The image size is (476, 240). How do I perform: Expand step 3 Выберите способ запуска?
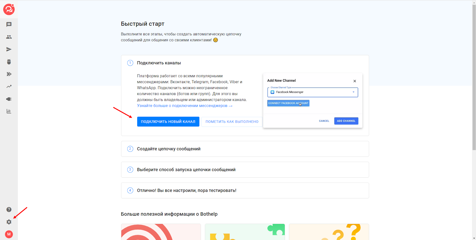click(186, 170)
